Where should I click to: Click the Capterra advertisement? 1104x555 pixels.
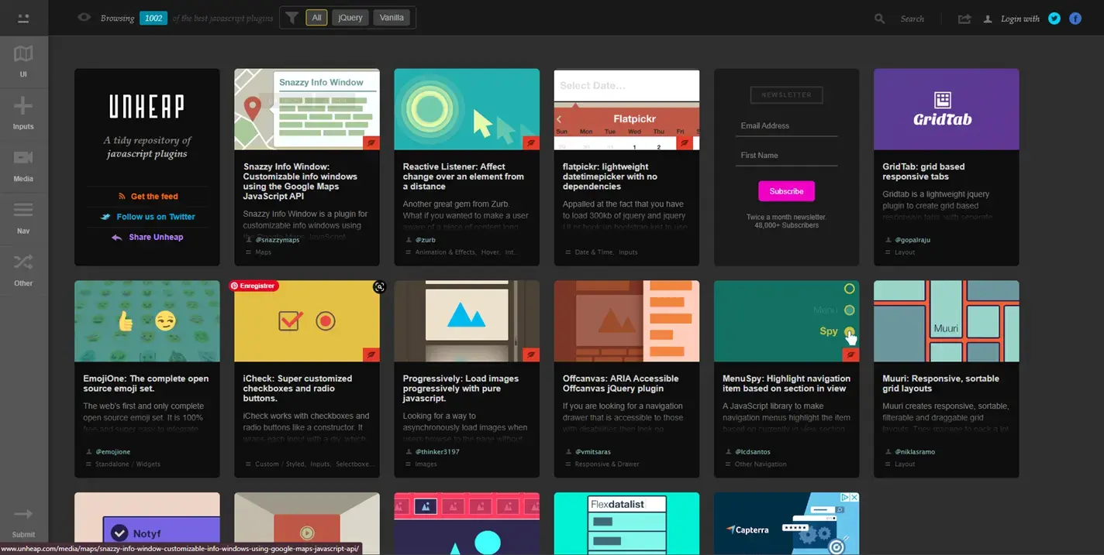click(786, 523)
